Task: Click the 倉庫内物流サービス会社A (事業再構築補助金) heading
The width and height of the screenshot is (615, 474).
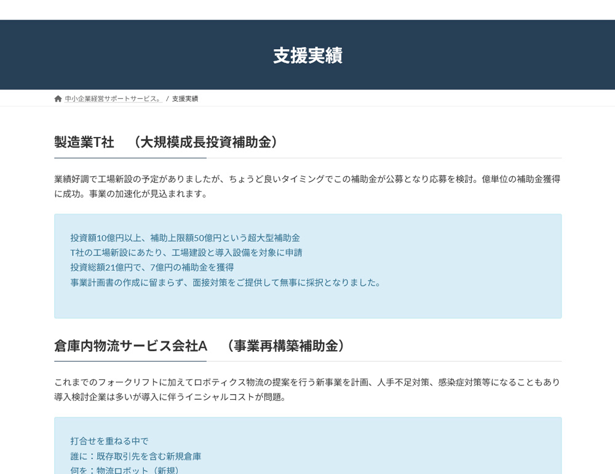Action: 202,346
